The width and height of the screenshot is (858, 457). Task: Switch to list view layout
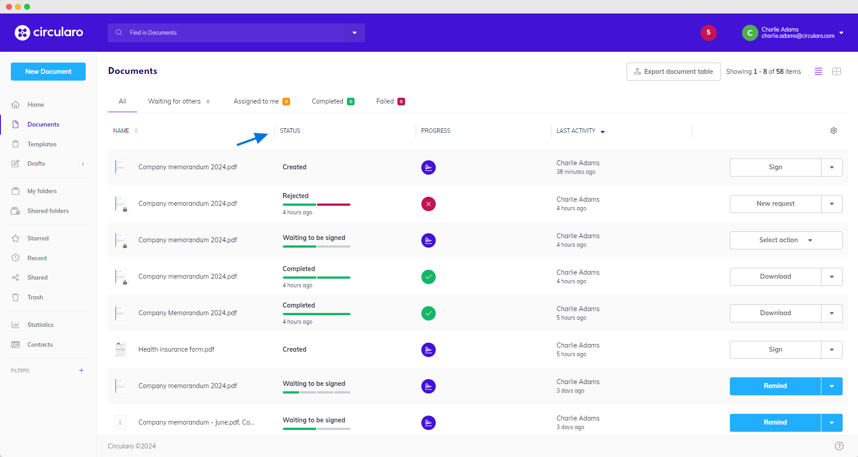[x=818, y=72]
